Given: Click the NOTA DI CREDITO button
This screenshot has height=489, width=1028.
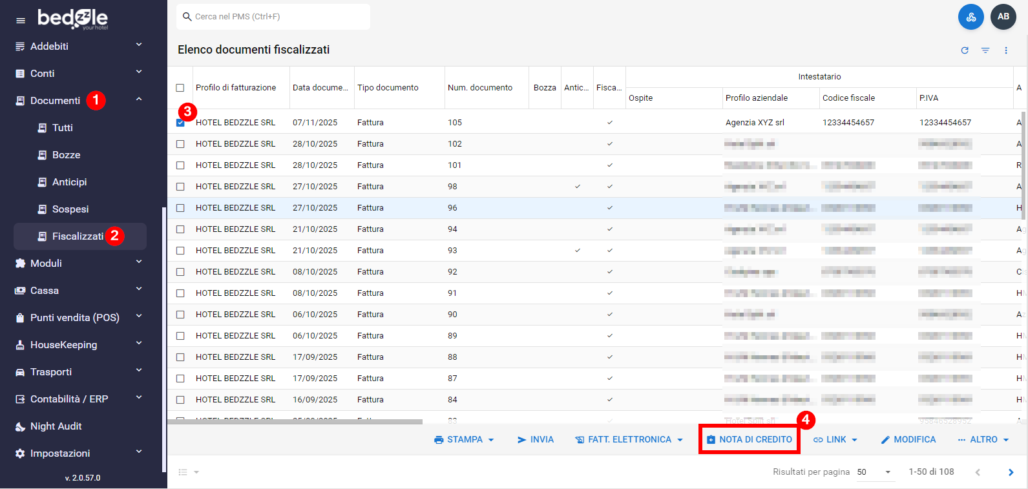Looking at the screenshot, I should pos(750,440).
